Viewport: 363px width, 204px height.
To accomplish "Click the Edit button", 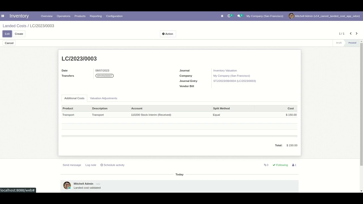I will point(7,34).
